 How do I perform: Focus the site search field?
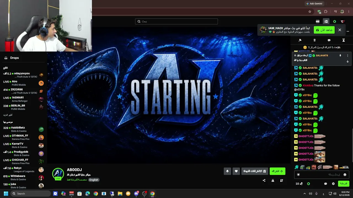tap(176, 21)
